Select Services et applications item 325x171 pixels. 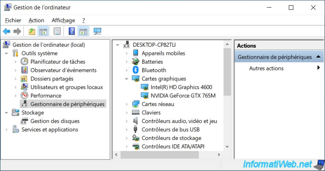50,130
